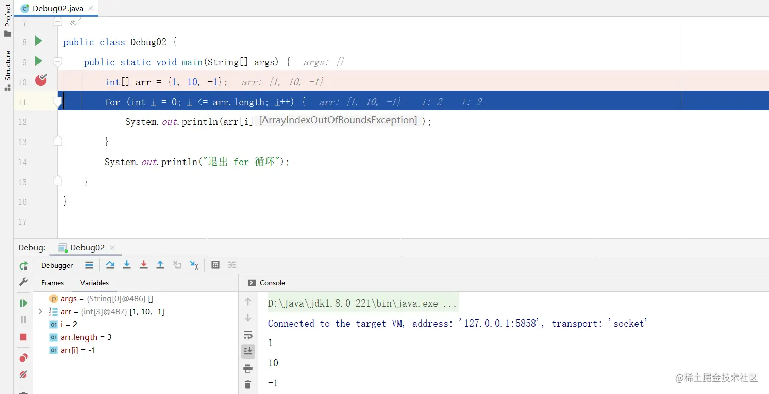Image resolution: width=769 pixels, height=394 pixels.
Task: Click the java.exe command line link
Action: pos(362,303)
